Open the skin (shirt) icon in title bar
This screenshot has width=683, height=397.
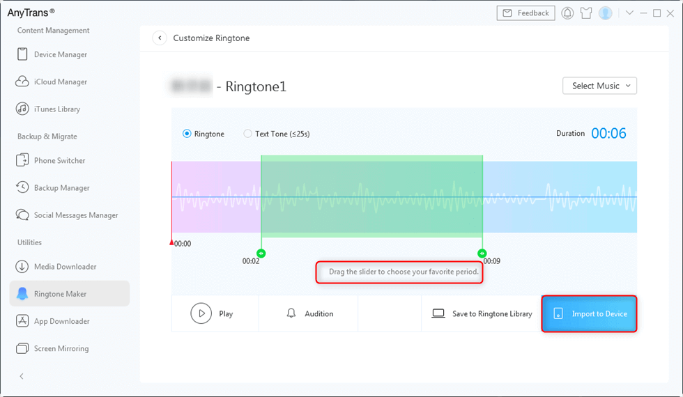point(586,13)
